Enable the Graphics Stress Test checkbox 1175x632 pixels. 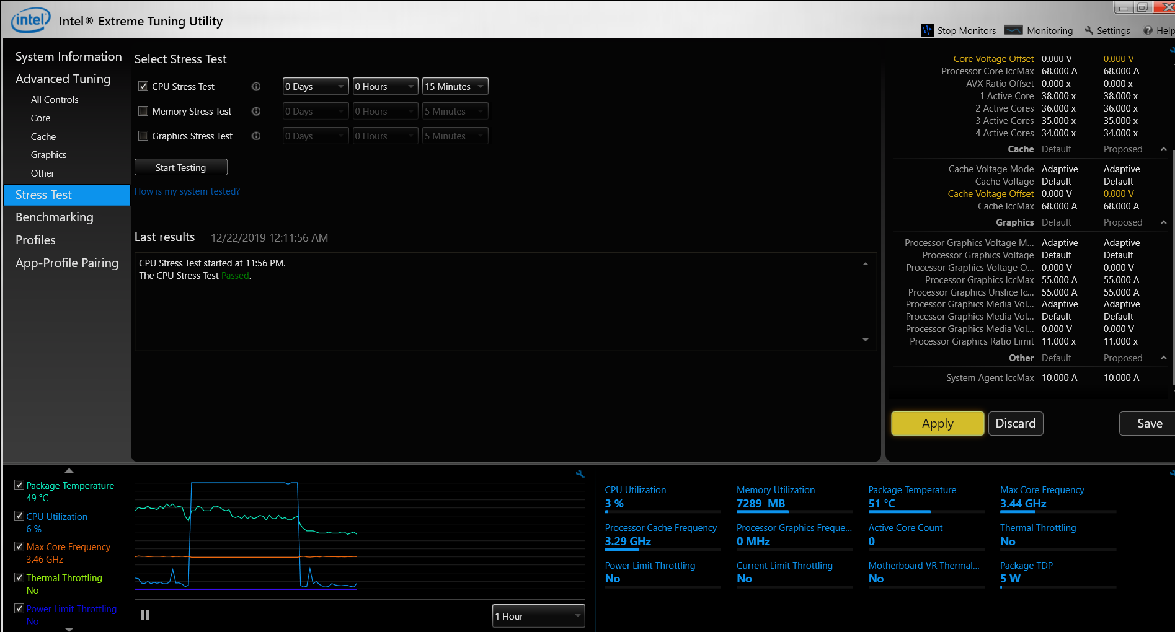point(143,136)
